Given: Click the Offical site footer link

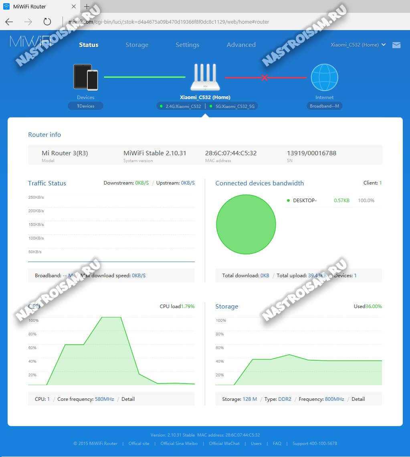Looking at the screenshot, I should pyautogui.click(x=139, y=443).
